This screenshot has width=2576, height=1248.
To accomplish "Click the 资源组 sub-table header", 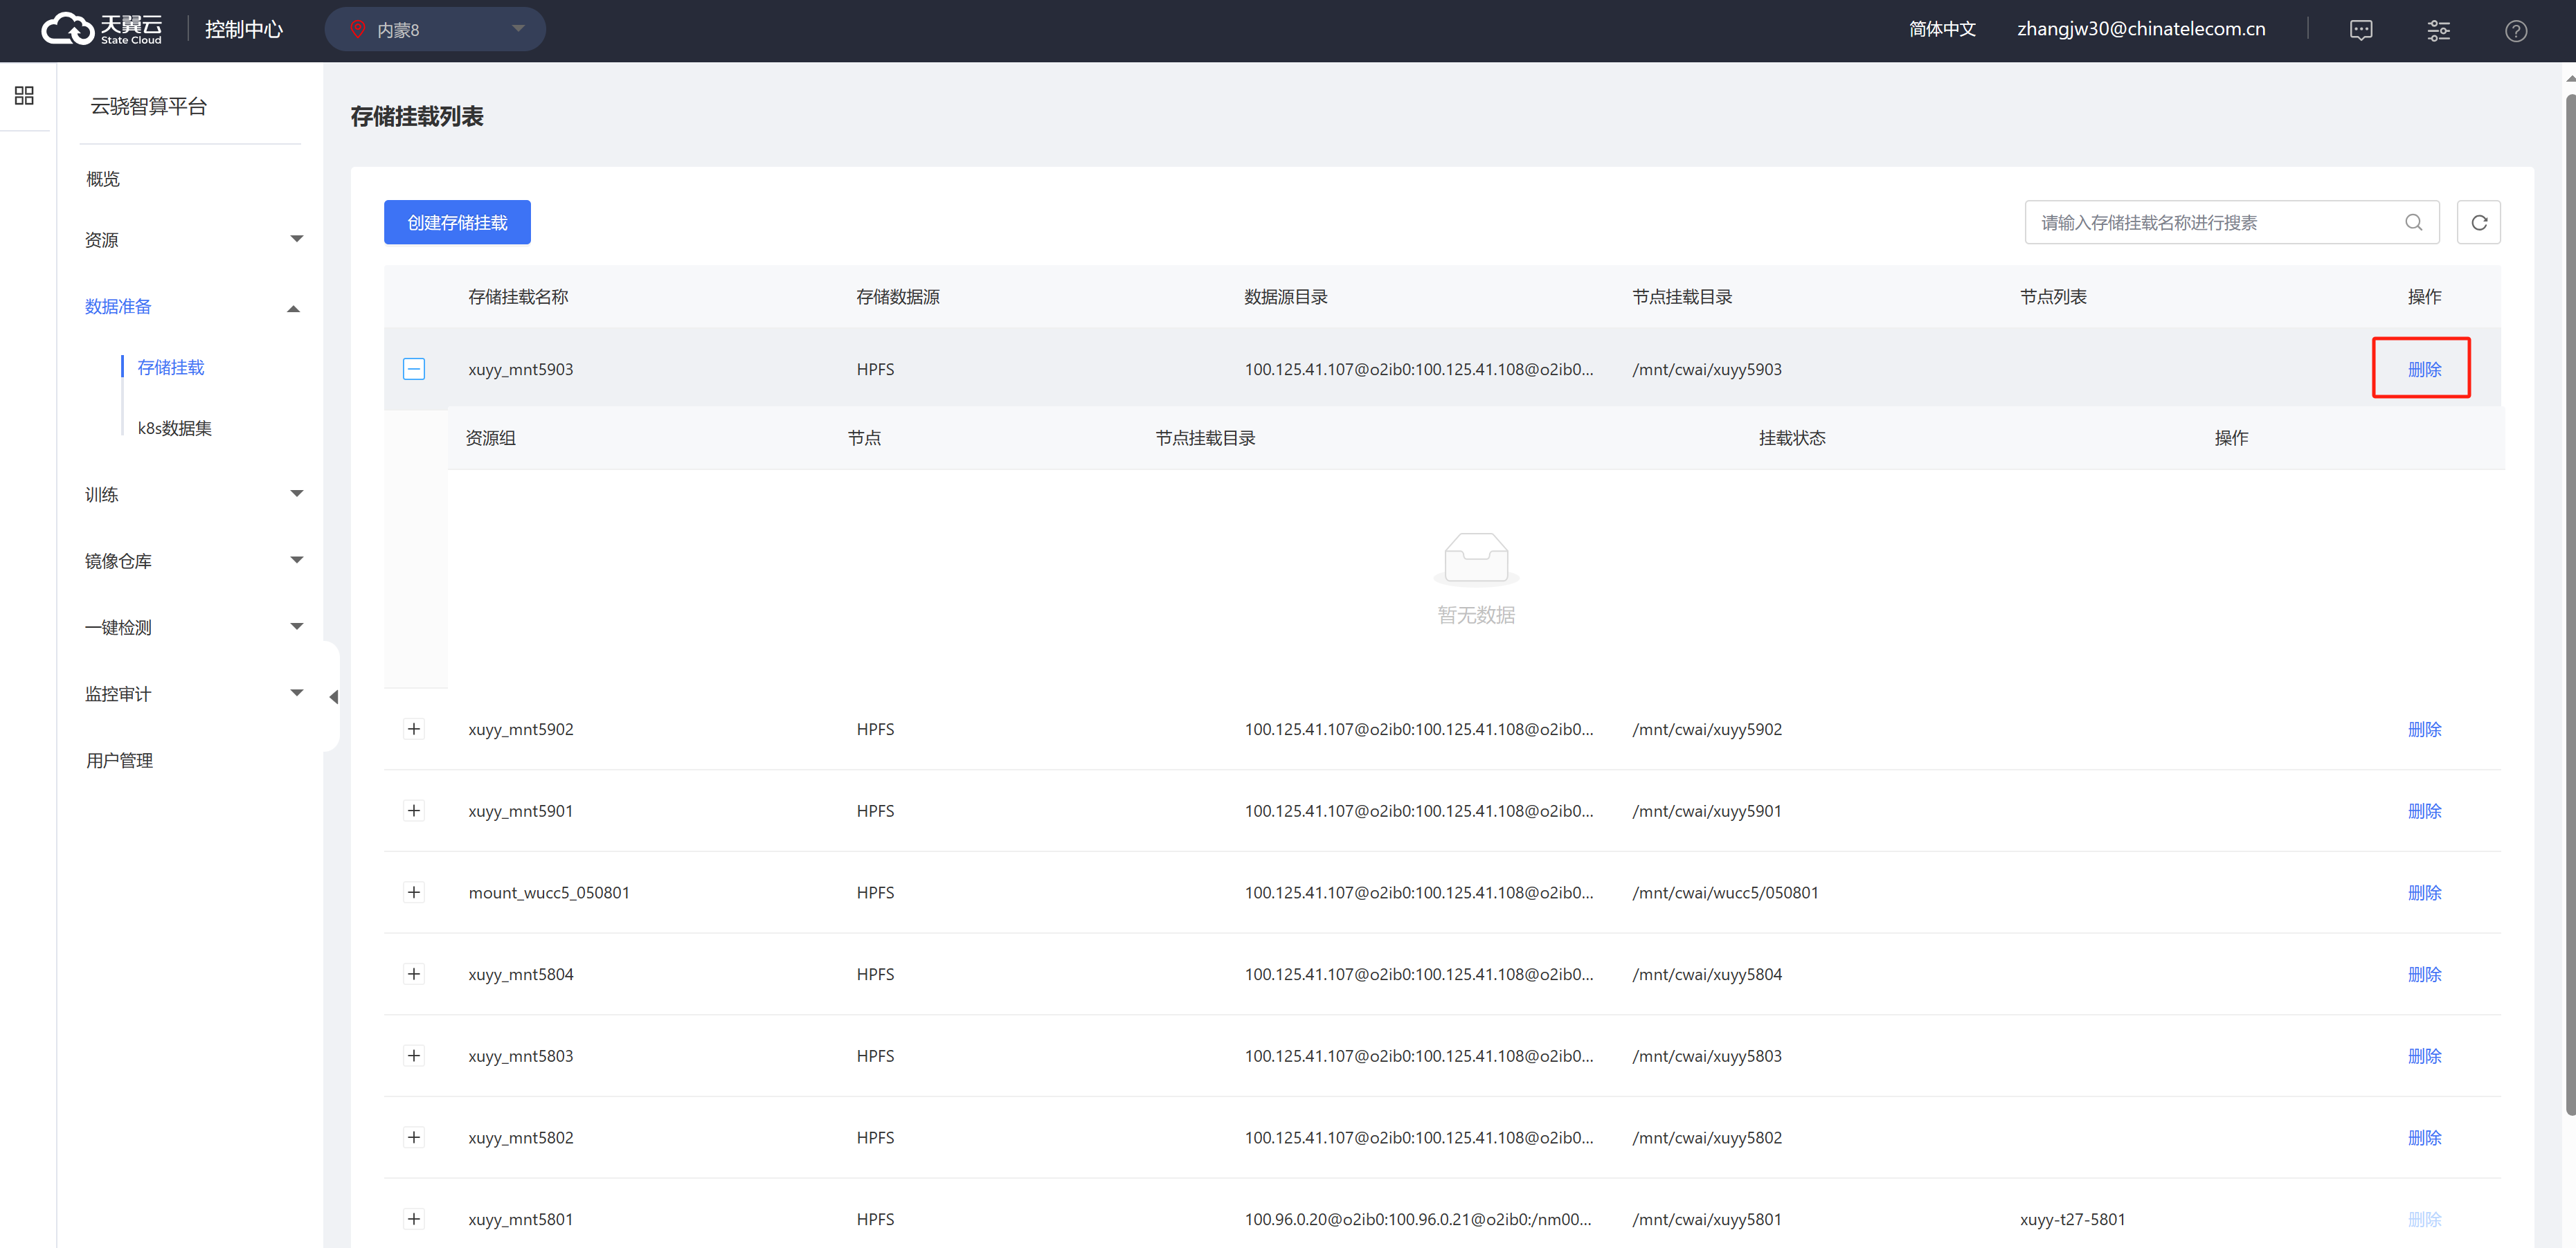I will click(x=490, y=437).
